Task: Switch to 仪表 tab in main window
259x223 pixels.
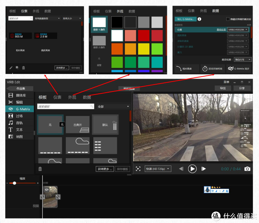Action: 57,97
